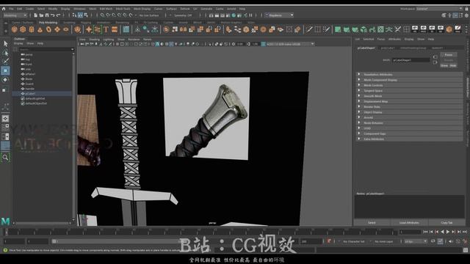Expand Displacement Map section
The image size is (470, 264).
pyautogui.click(x=410, y=101)
